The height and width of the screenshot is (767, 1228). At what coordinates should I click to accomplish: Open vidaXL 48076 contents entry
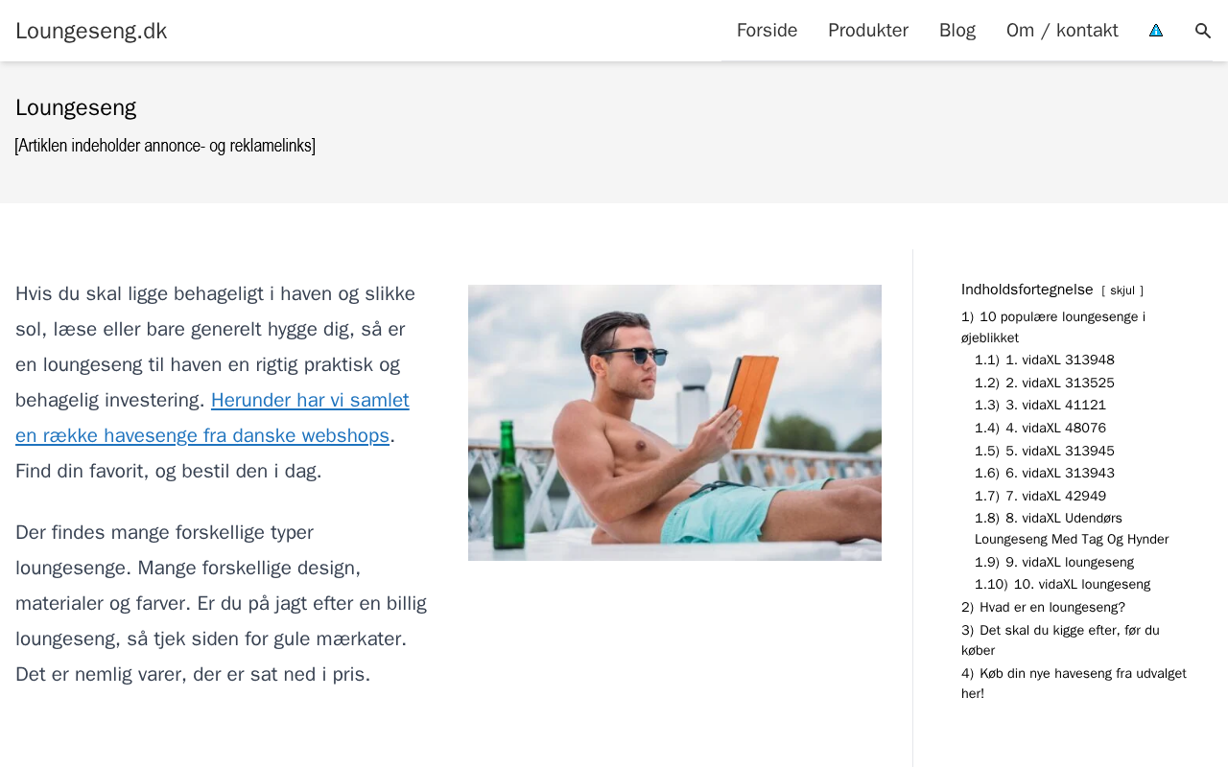point(1055,429)
